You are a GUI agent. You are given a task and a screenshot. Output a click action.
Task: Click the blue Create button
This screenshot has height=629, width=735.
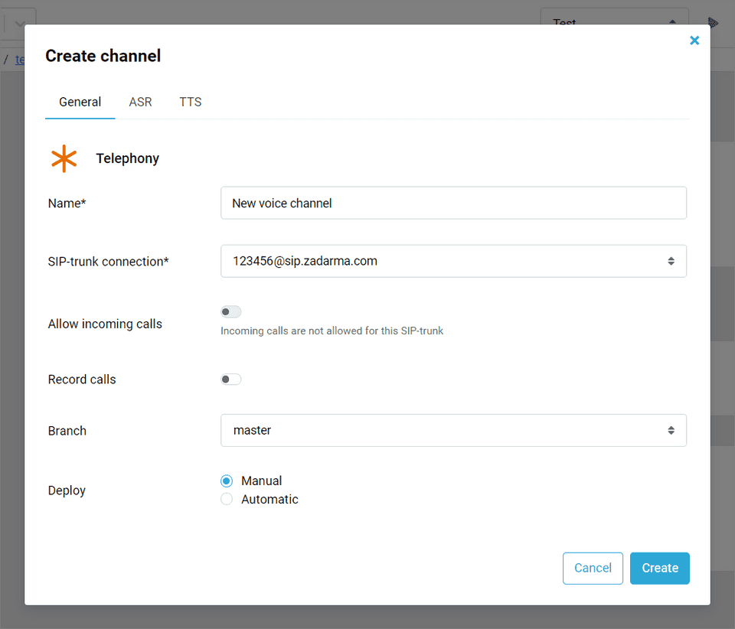(x=659, y=568)
